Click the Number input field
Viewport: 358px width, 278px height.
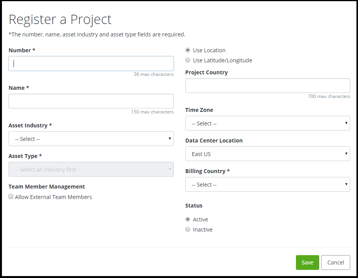(91, 63)
